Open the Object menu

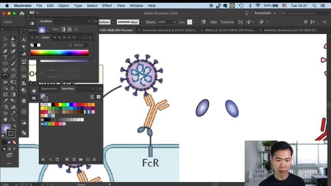(x=64, y=6)
